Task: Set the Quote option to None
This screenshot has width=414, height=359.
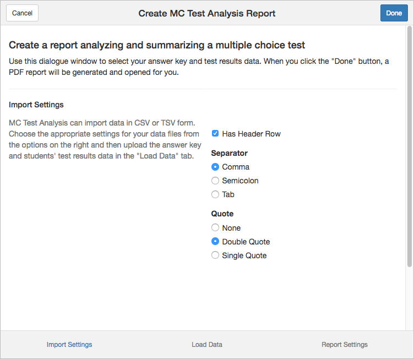Action: [x=215, y=227]
